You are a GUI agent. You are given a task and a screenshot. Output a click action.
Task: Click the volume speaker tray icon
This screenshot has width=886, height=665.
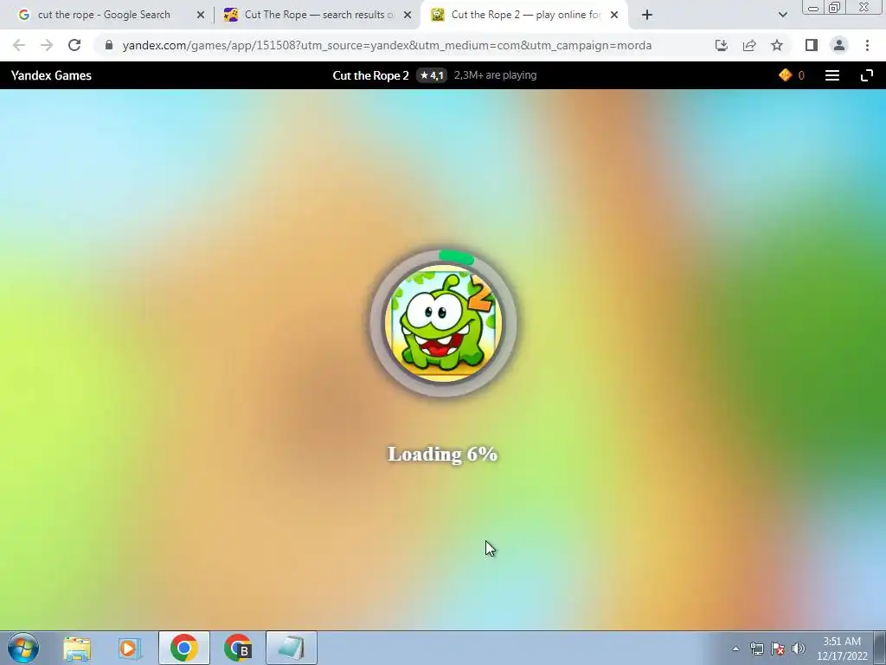[799, 649]
